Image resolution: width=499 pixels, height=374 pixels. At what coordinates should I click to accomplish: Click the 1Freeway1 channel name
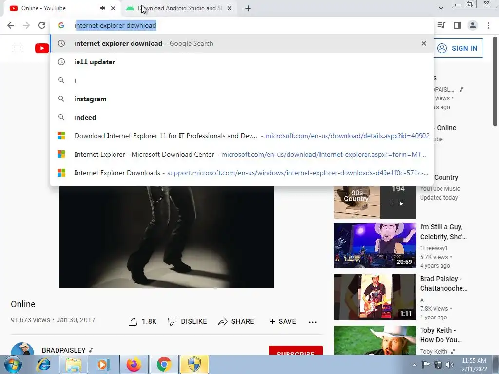click(434, 248)
